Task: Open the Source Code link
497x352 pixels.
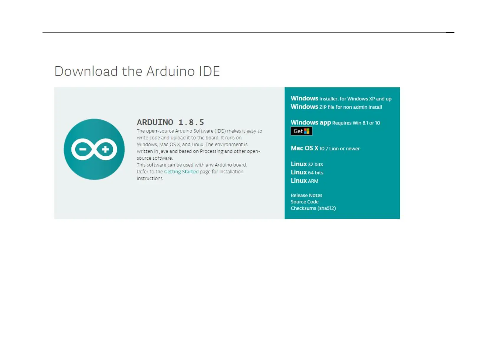Action: [x=305, y=202]
